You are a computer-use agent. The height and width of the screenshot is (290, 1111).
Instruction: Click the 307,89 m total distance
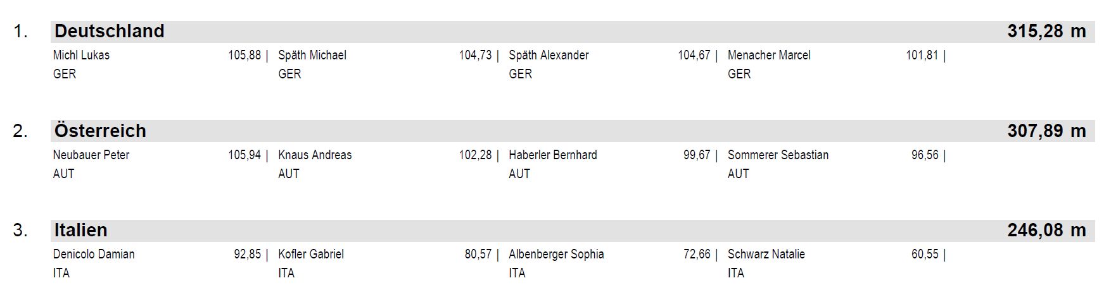[x=1046, y=131]
